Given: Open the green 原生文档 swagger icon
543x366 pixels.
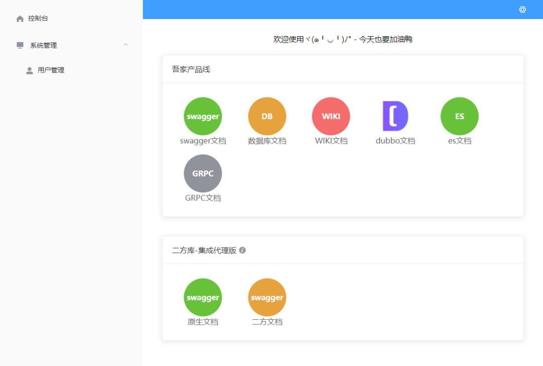Looking at the screenshot, I should pyautogui.click(x=203, y=297).
